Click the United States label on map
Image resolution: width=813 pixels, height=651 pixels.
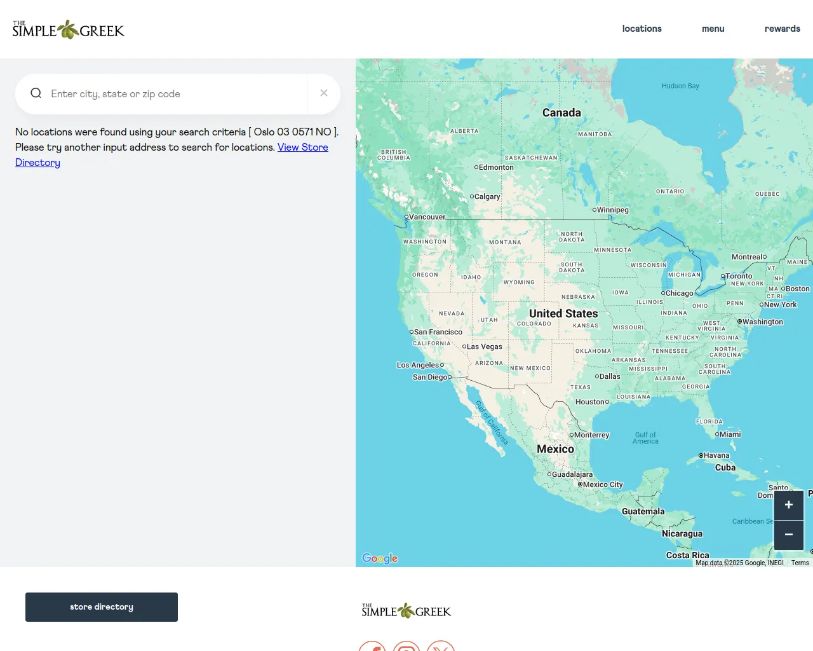pyautogui.click(x=563, y=313)
